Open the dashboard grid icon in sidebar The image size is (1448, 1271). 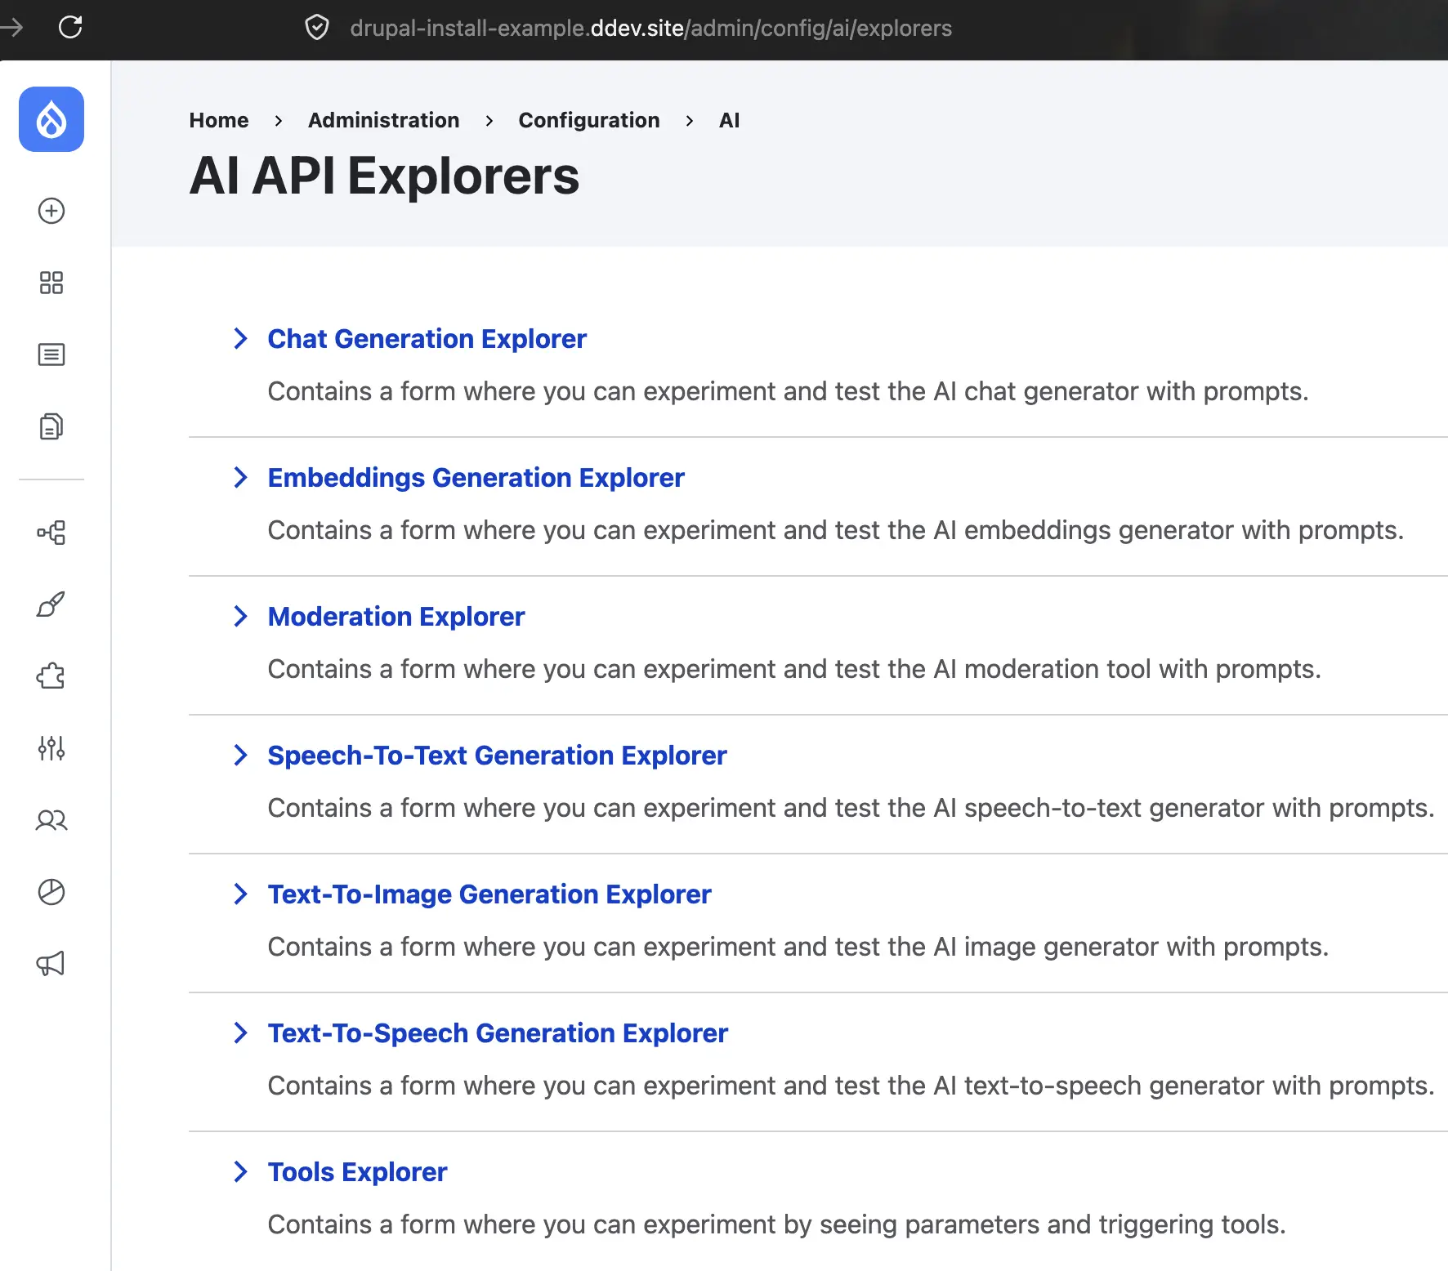[51, 283]
